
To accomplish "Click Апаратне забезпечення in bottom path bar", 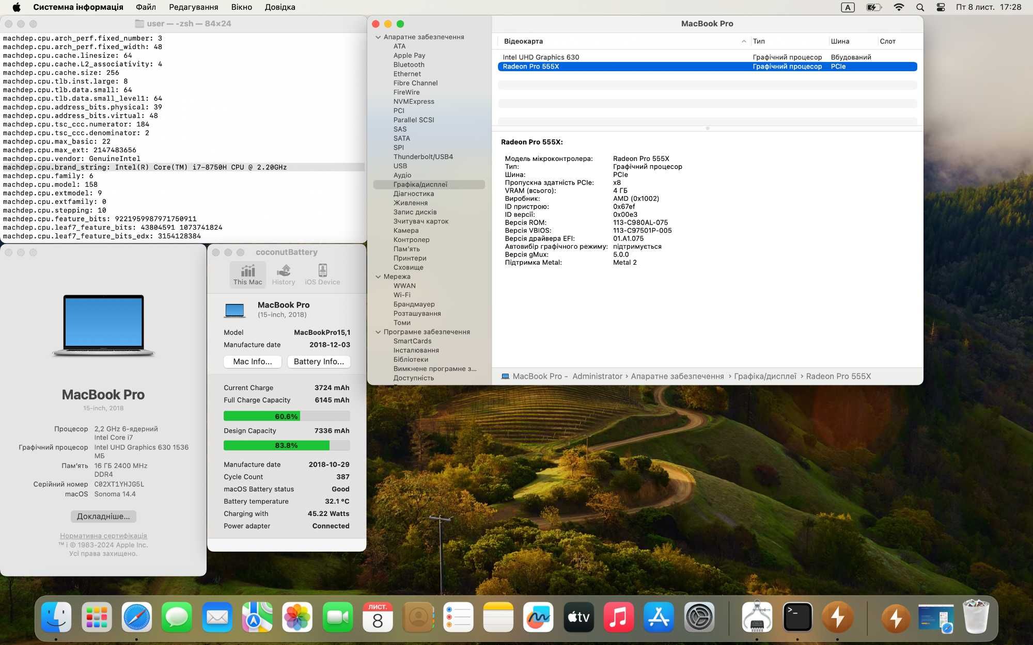I will (677, 376).
